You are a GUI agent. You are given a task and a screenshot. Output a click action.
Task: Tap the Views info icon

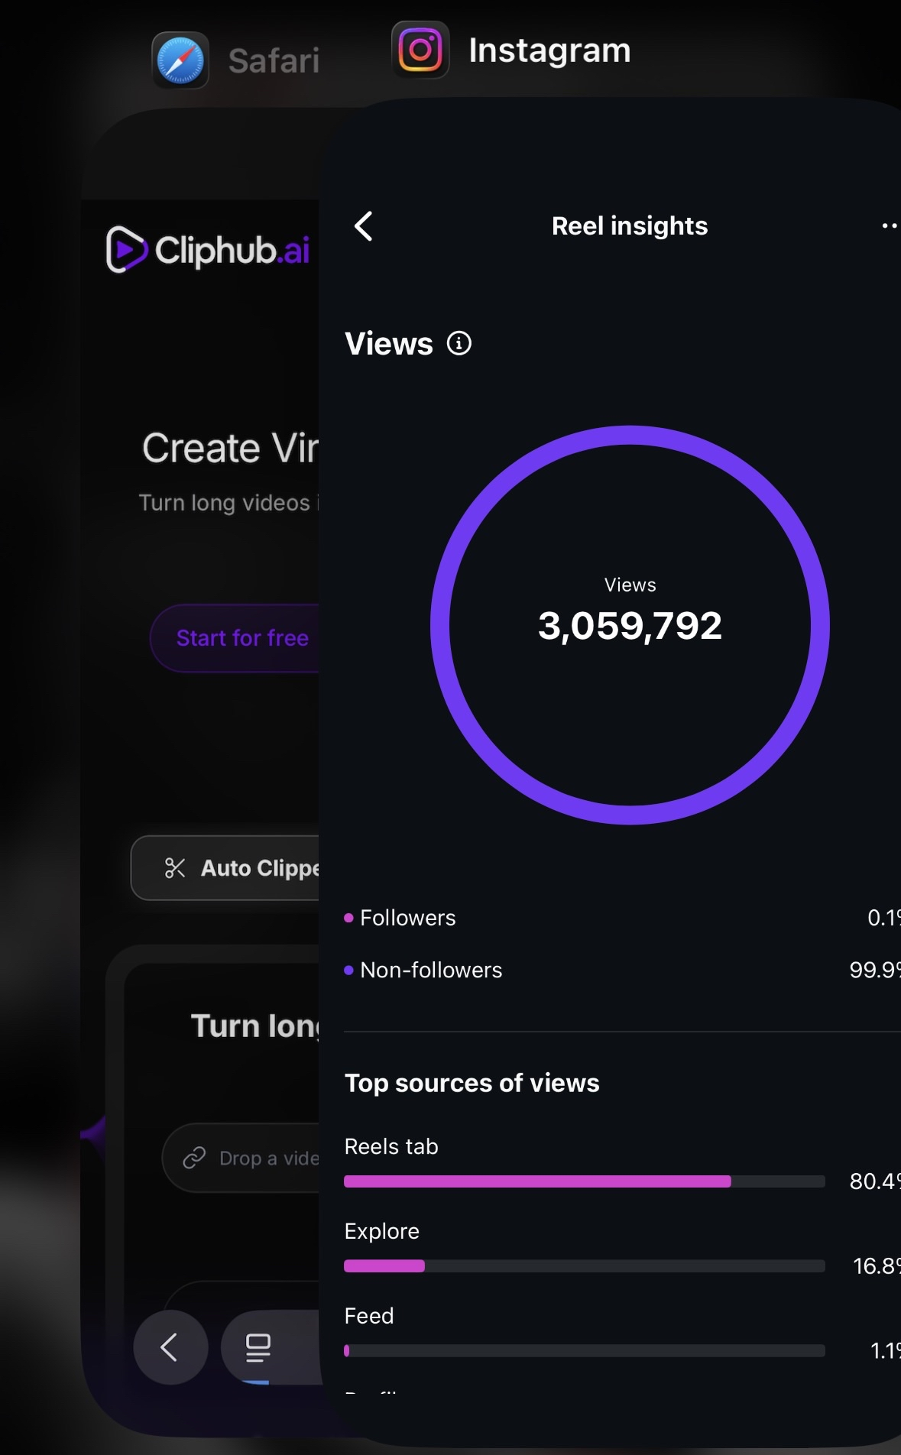click(459, 344)
